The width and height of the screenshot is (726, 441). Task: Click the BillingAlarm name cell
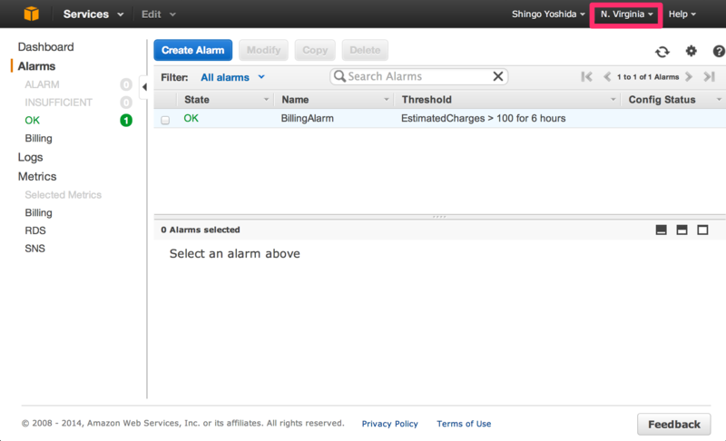(x=307, y=119)
